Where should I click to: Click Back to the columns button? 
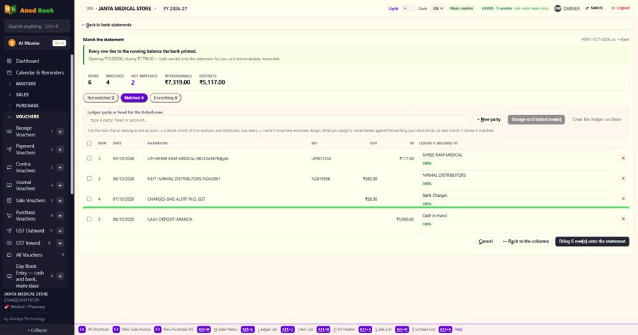526,241
